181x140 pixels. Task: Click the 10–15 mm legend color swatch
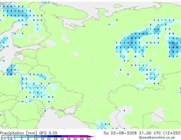[x=38, y=136]
